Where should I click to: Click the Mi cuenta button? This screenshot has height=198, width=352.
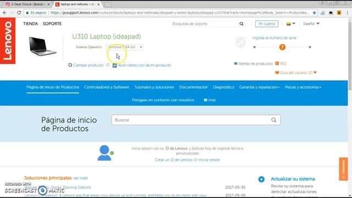pos(267,24)
